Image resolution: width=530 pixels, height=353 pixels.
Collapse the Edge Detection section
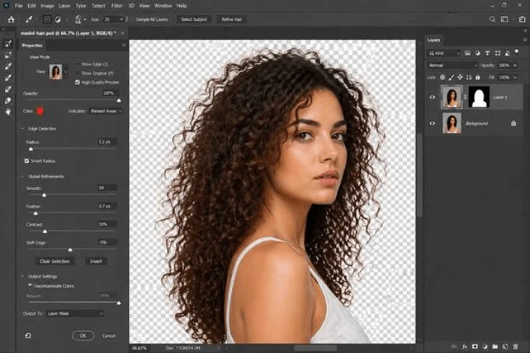coord(23,129)
